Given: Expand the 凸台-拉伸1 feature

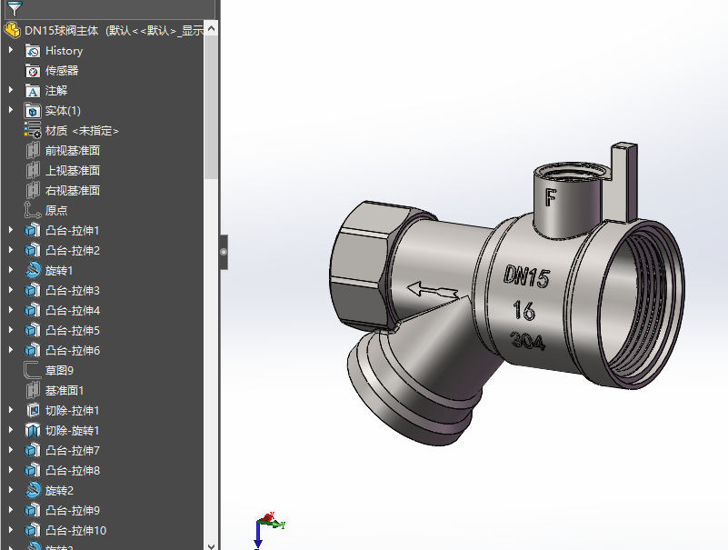Looking at the screenshot, I should click(11, 230).
